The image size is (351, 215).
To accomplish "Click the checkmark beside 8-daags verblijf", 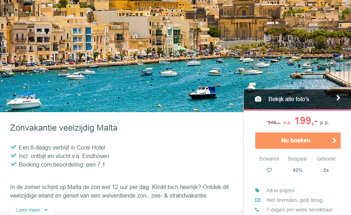I will click(x=14, y=147).
